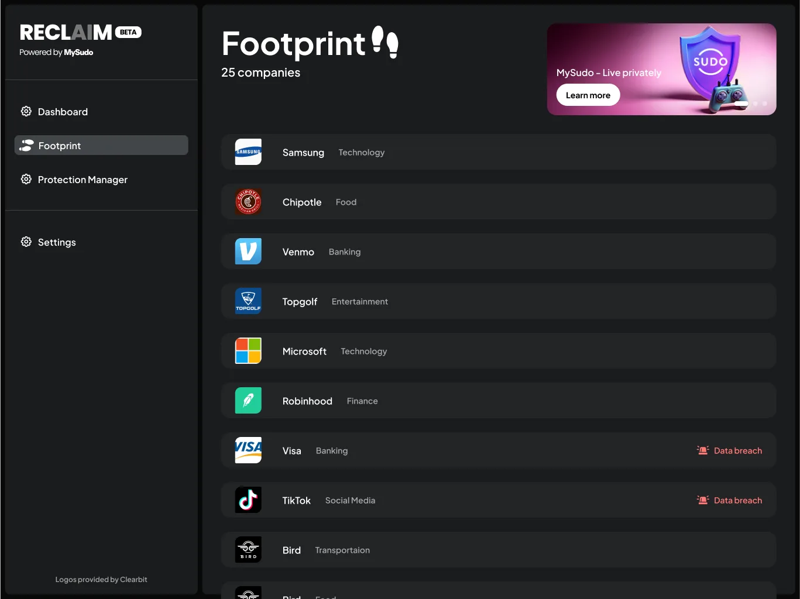This screenshot has height=599, width=800.
Task: Click the Samsung company logo
Action: point(248,152)
